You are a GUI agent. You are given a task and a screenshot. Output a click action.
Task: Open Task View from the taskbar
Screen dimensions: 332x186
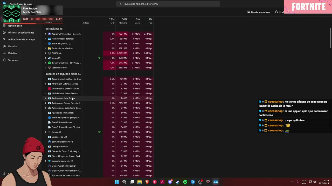coord(132,182)
